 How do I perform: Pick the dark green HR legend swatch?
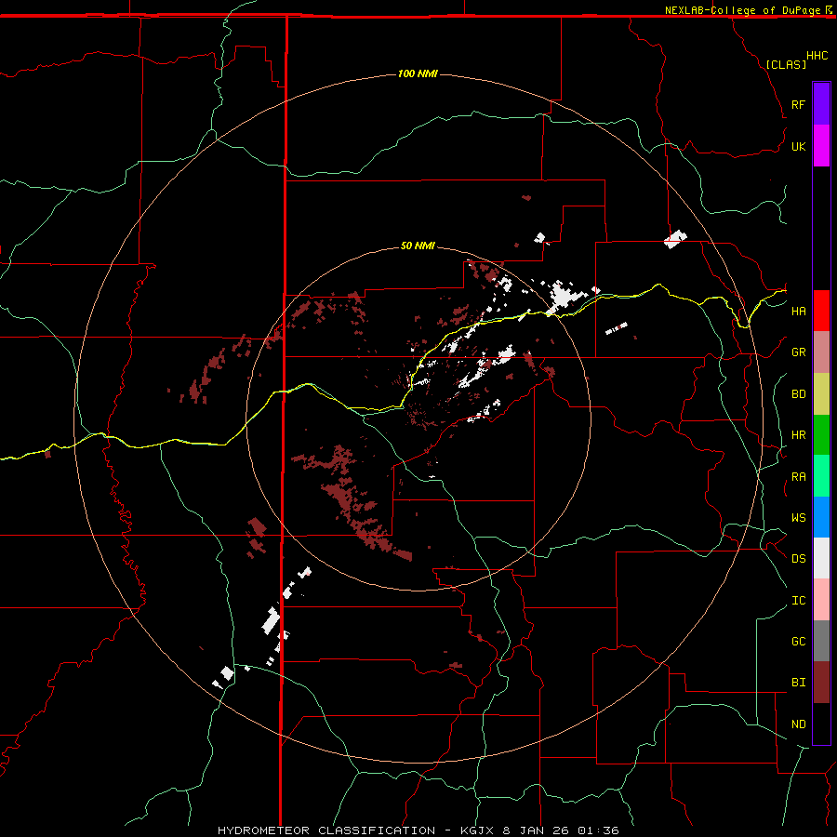point(821,434)
